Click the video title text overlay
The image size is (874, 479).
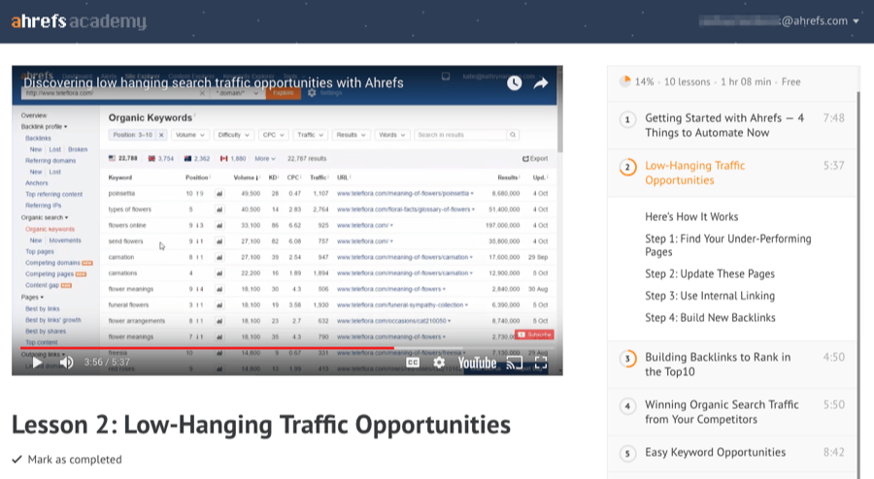(x=214, y=82)
